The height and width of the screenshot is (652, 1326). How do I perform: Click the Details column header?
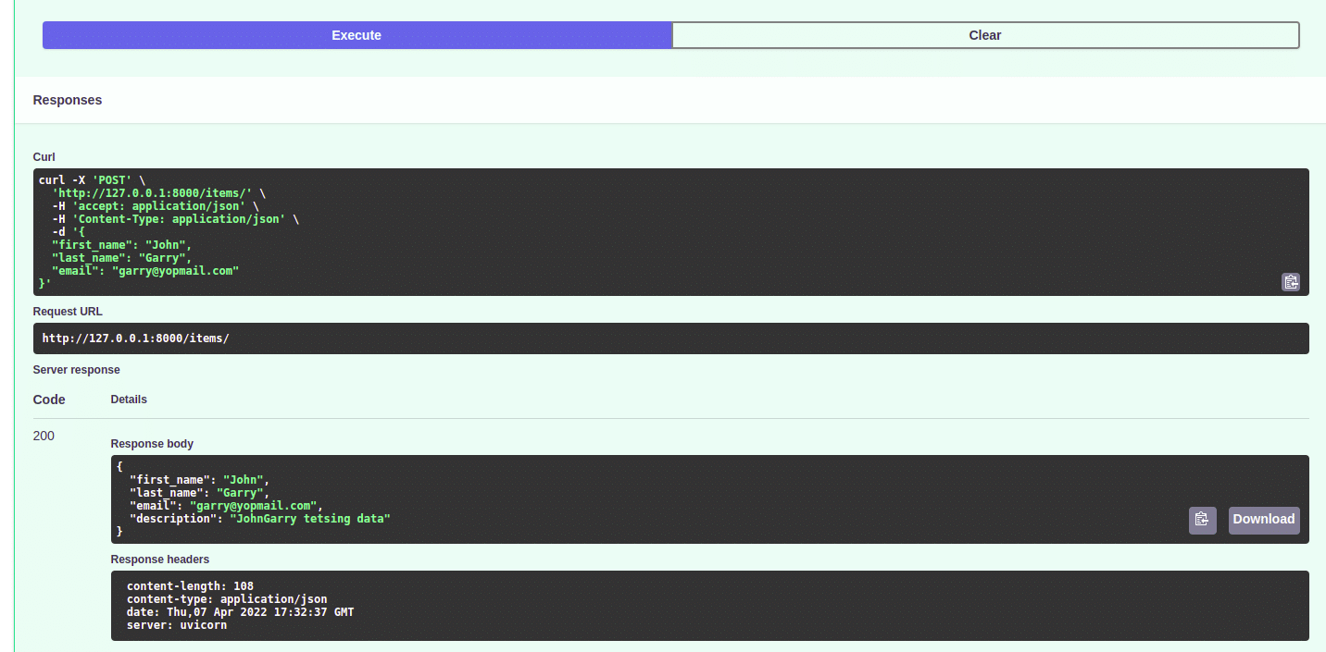pos(129,400)
